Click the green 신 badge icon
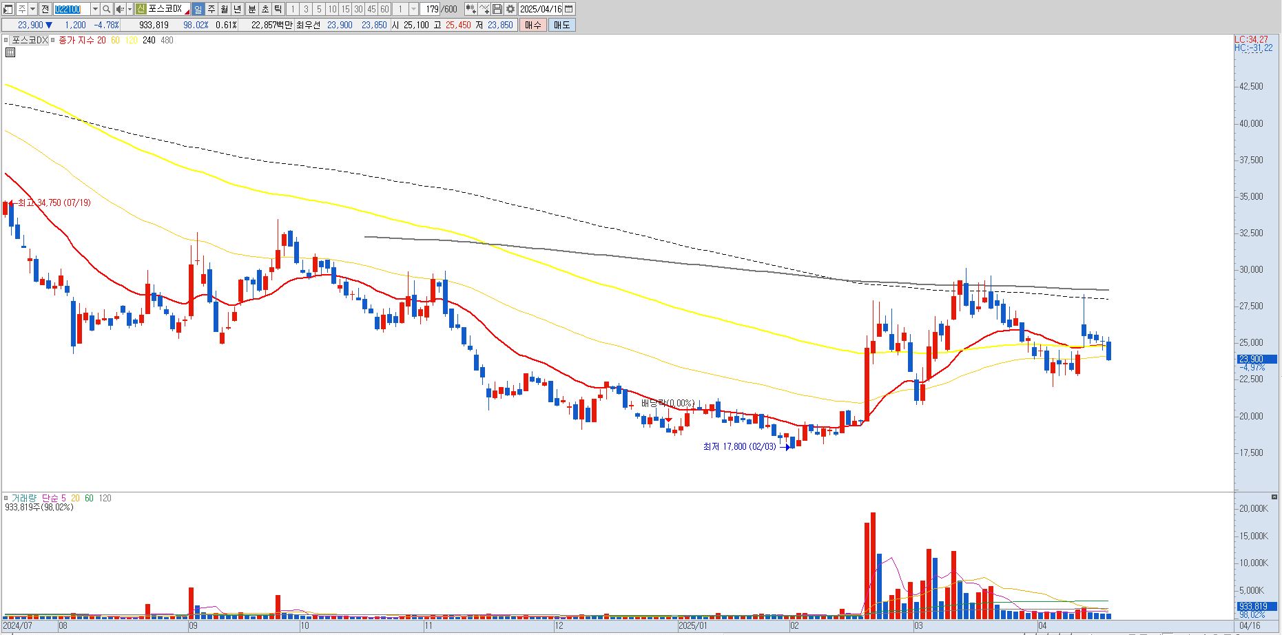This screenshot has height=635, width=1282. point(141,9)
